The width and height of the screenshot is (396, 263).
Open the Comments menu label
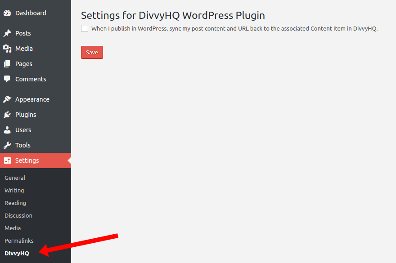[31, 79]
